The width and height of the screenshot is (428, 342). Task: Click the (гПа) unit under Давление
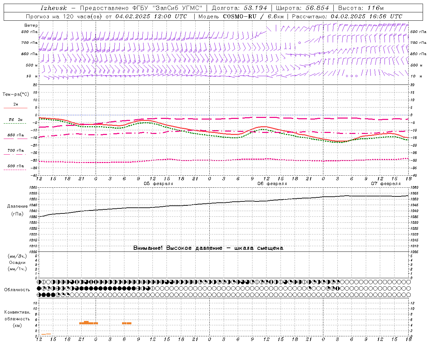click(17, 214)
